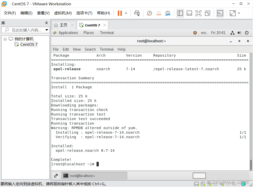Open the 选项卡(T) menu

[84, 13]
